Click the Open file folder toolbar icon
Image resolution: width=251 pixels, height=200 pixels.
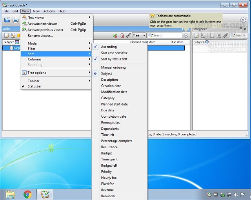click(7, 20)
